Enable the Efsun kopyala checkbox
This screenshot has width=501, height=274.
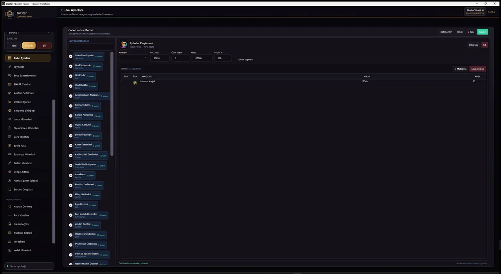point(236,60)
